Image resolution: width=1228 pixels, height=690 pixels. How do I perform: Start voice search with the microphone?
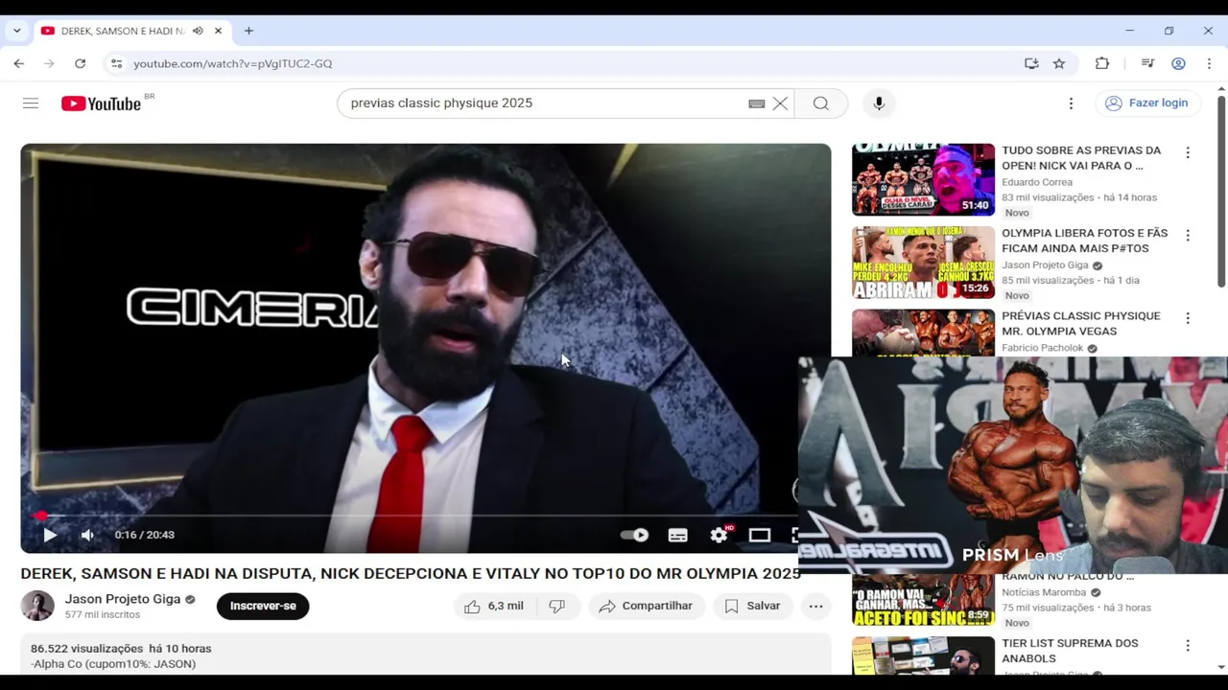pyautogui.click(x=879, y=103)
